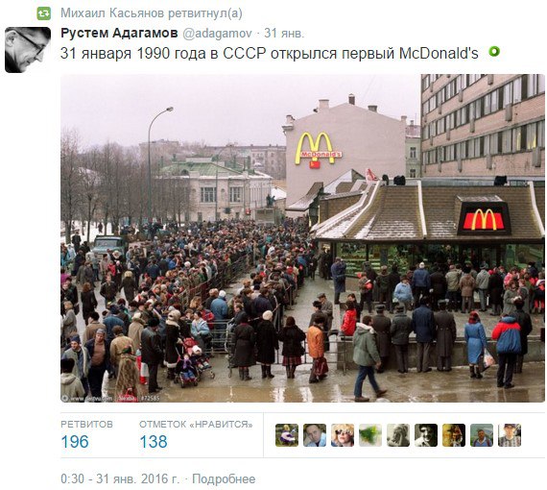Open fourth liker avatar with green leaf
547x490 pixels.
370,435
